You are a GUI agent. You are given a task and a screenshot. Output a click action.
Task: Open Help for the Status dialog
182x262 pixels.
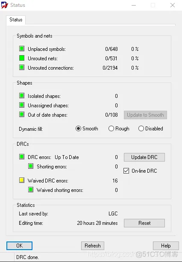166,246
